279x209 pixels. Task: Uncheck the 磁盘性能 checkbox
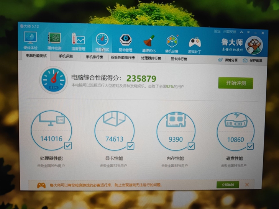tap(250, 146)
